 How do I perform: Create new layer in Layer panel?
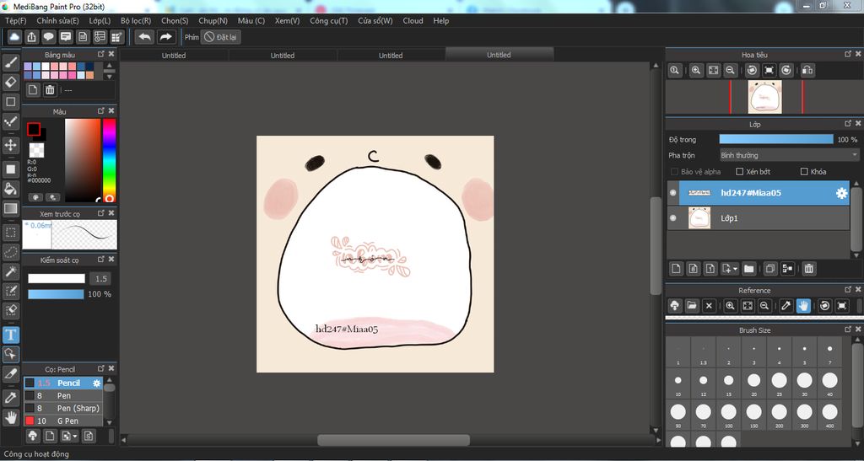point(676,269)
